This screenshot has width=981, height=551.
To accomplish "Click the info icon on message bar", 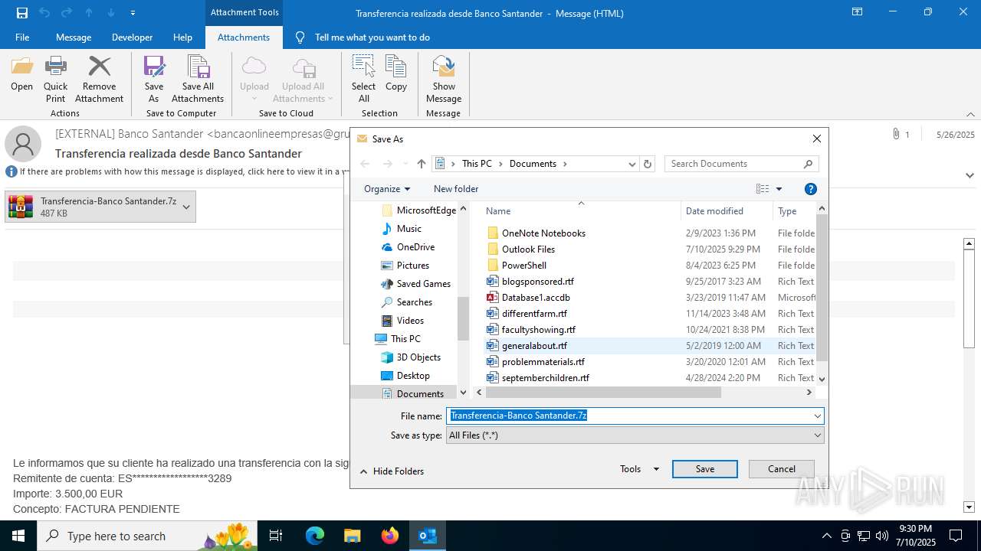I will click(x=11, y=171).
